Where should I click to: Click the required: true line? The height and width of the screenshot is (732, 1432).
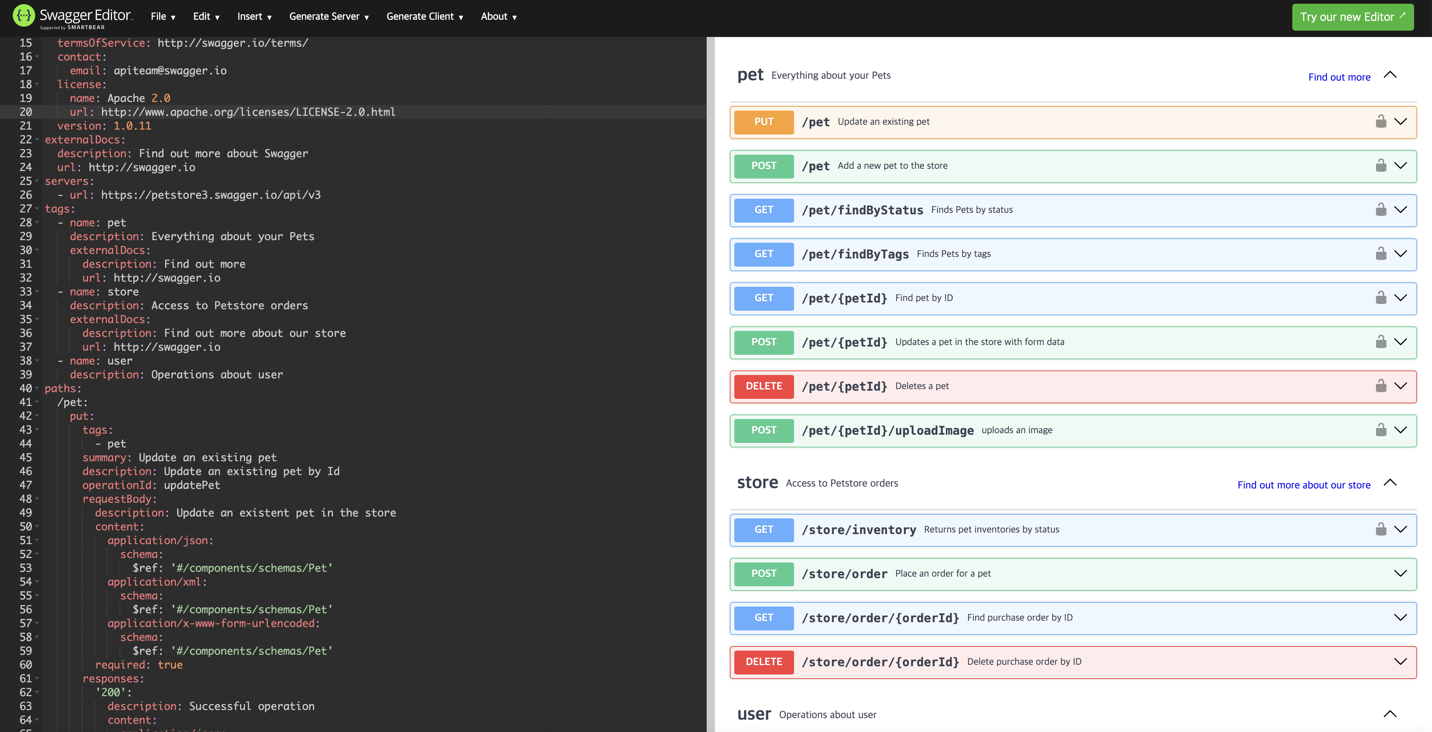tap(139, 665)
